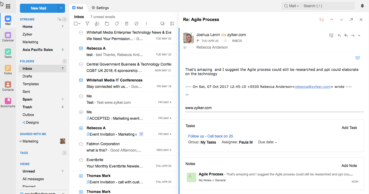Screen dimensions: 369x194
Task: Click the add folder plus icon
Action: click(65, 61)
